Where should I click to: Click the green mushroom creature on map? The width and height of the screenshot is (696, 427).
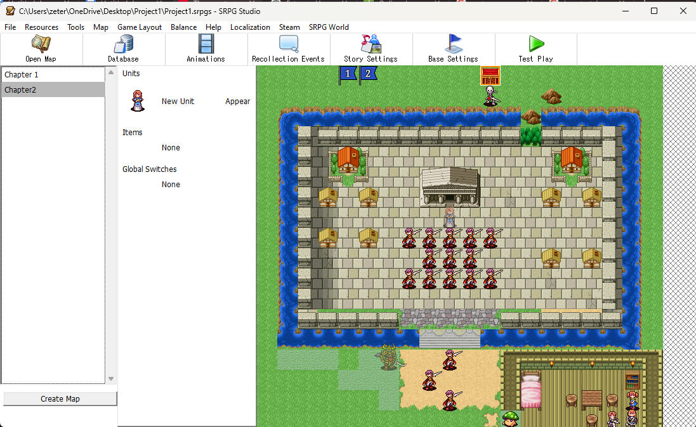tap(510, 417)
